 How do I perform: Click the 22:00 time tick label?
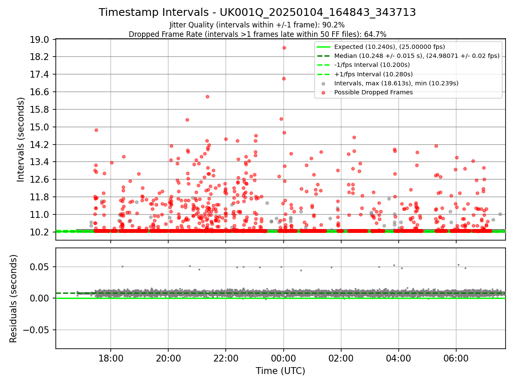(226, 359)
